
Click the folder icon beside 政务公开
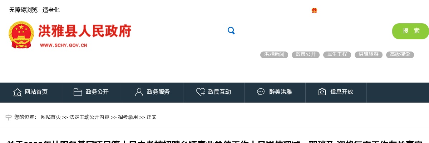(78, 92)
